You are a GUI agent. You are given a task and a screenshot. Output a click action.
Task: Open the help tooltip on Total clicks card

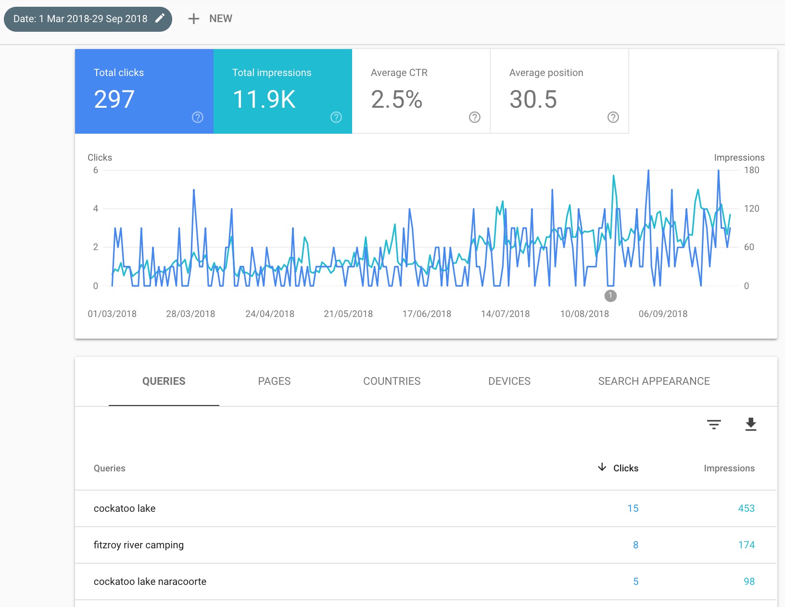pyautogui.click(x=197, y=117)
